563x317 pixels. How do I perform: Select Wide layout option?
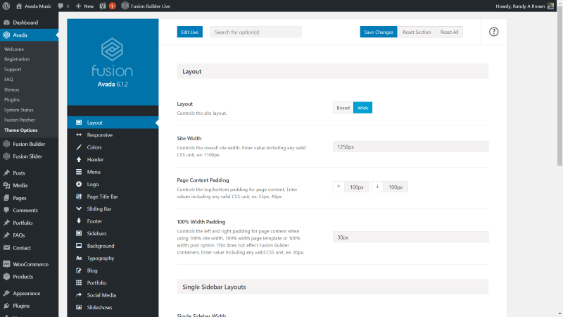362,108
